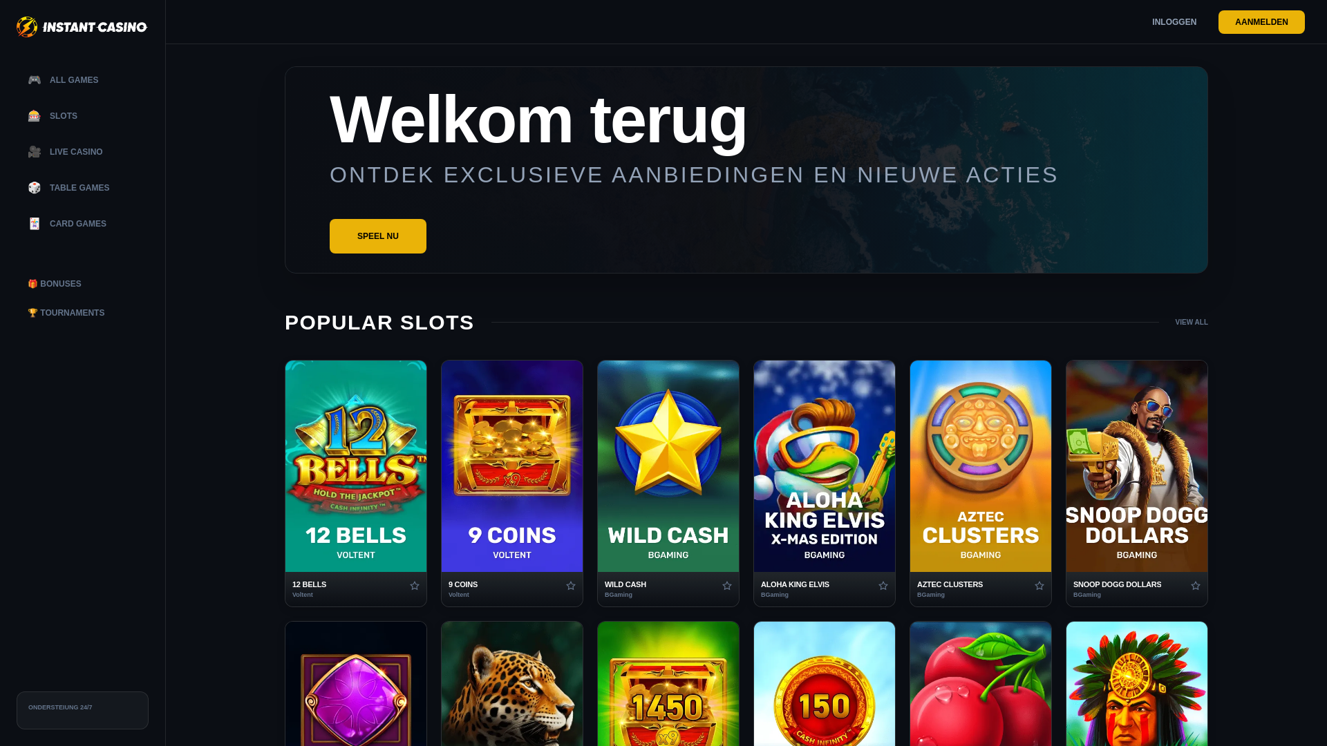
Task: Favorite 12 Bells with star icon
Action: click(415, 586)
